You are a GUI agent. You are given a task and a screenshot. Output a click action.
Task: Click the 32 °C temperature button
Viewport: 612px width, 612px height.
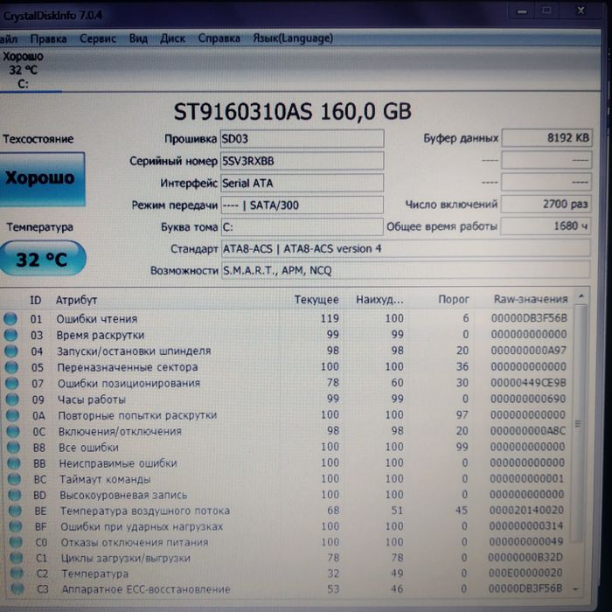pos(42,259)
